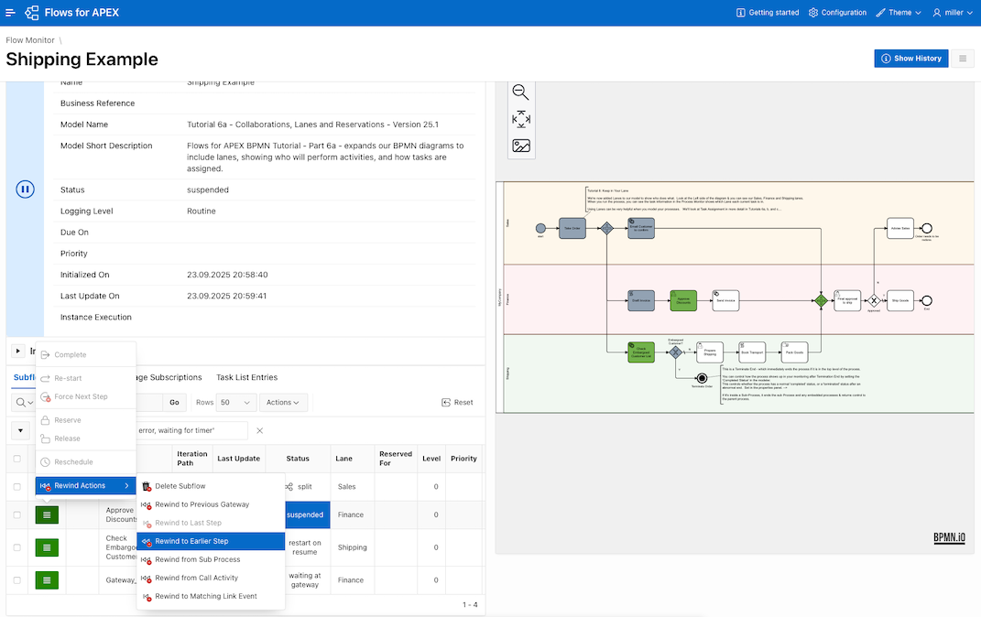The height and width of the screenshot is (617, 981).
Task: Open the page options menu beside Show History
Action: click(962, 59)
